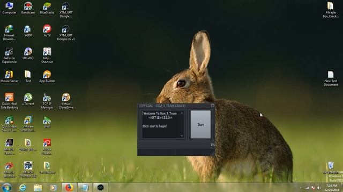This screenshot has width=343, height=192.
Task: Open the volume control tray icon
Action: (x=319, y=188)
